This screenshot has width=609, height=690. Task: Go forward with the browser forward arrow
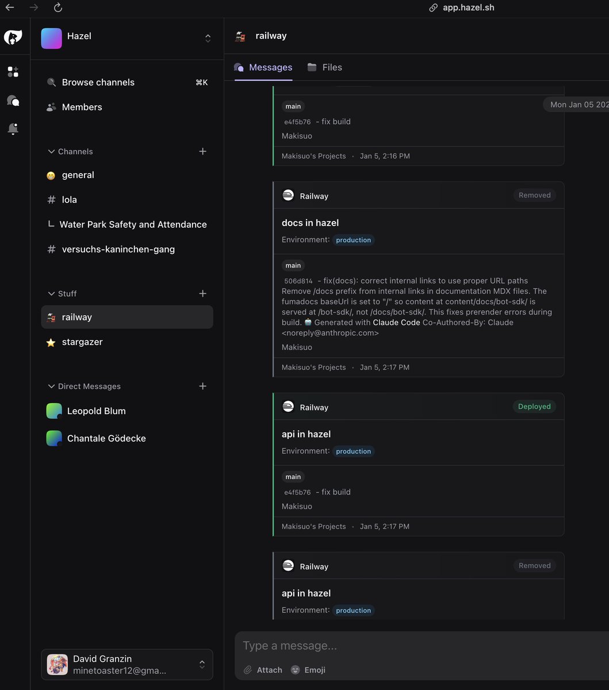(34, 7)
